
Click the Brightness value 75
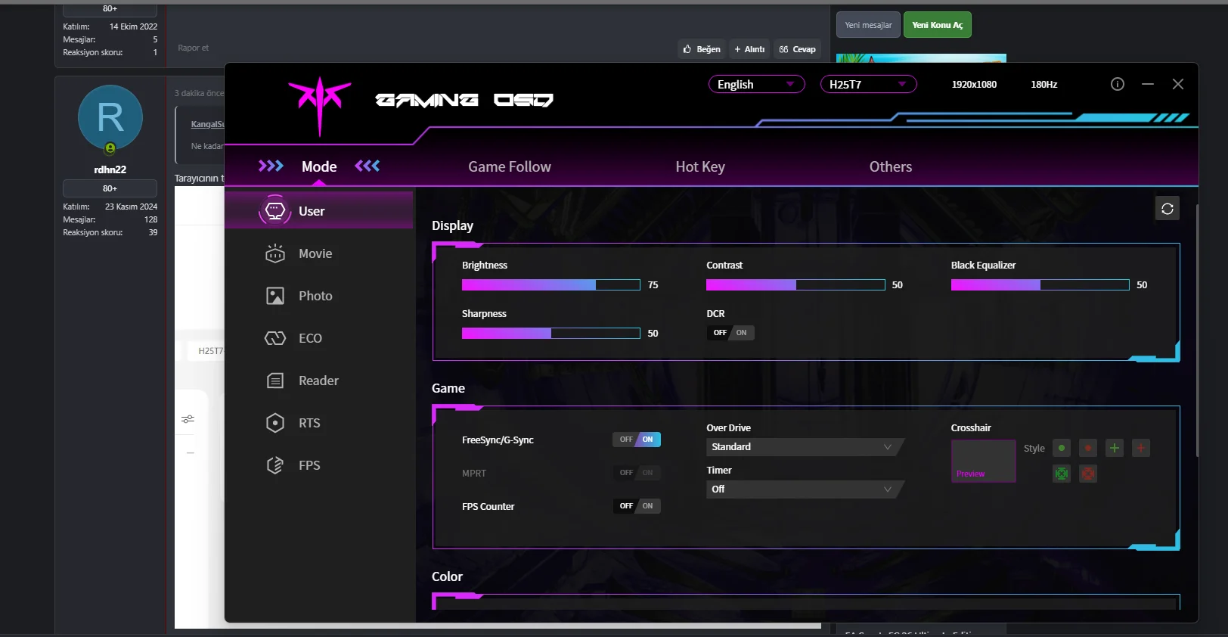pos(653,285)
